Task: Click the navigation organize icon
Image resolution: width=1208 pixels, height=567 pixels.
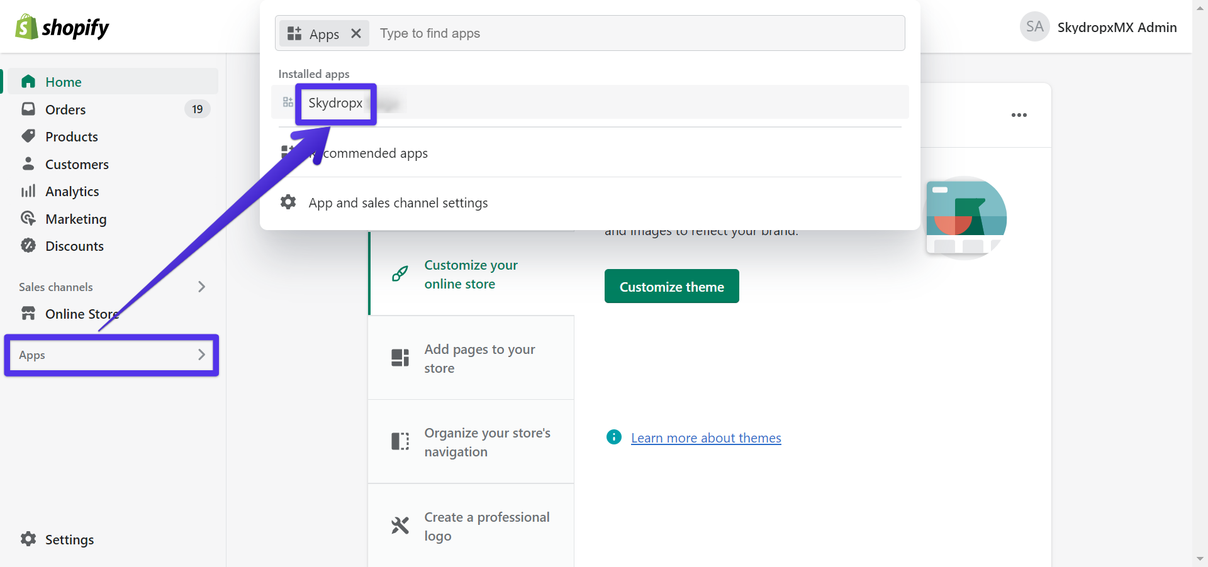Action: (400, 441)
